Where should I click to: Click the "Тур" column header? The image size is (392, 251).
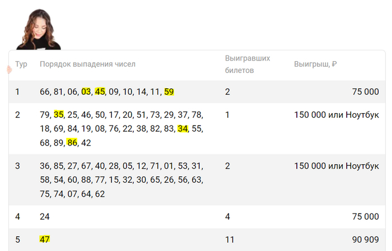coord(21,64)
